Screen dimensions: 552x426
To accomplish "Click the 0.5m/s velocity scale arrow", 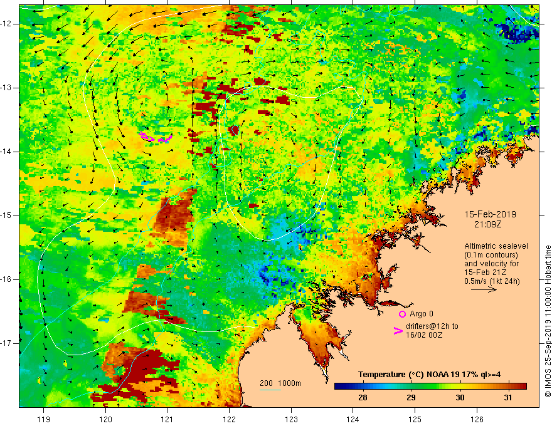I will [x=484, y=289].
